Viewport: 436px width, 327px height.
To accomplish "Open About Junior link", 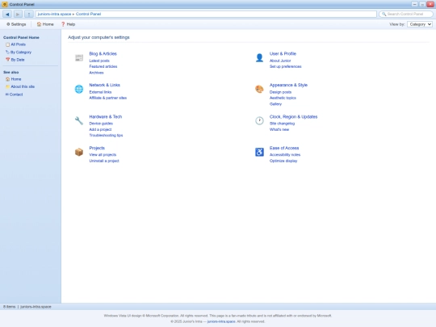I will coord(280,61).
